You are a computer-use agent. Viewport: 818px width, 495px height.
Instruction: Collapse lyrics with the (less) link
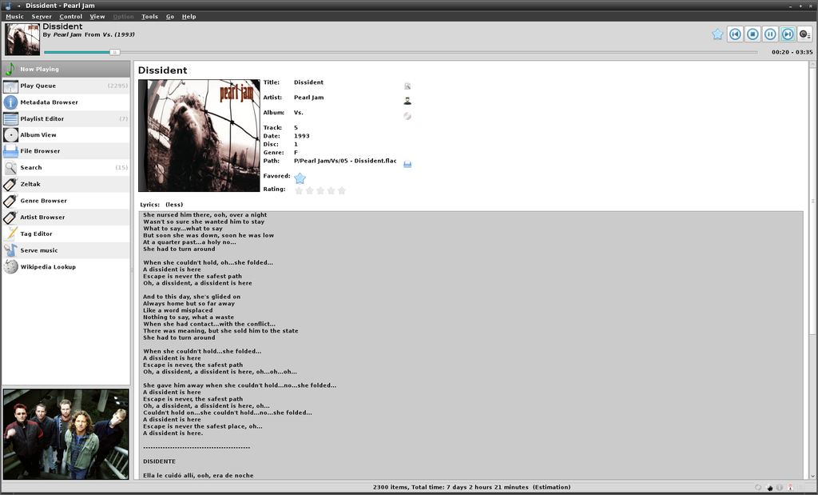174,205
